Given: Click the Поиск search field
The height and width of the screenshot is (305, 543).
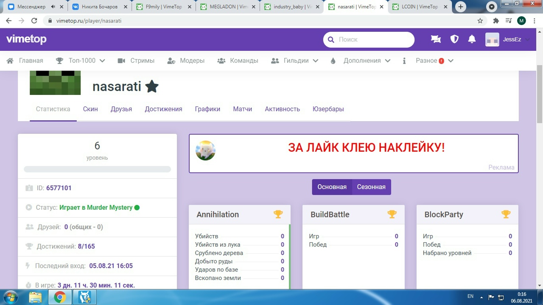Looking at the screenshot, I should pyautogui.click(x=373, y=39).
